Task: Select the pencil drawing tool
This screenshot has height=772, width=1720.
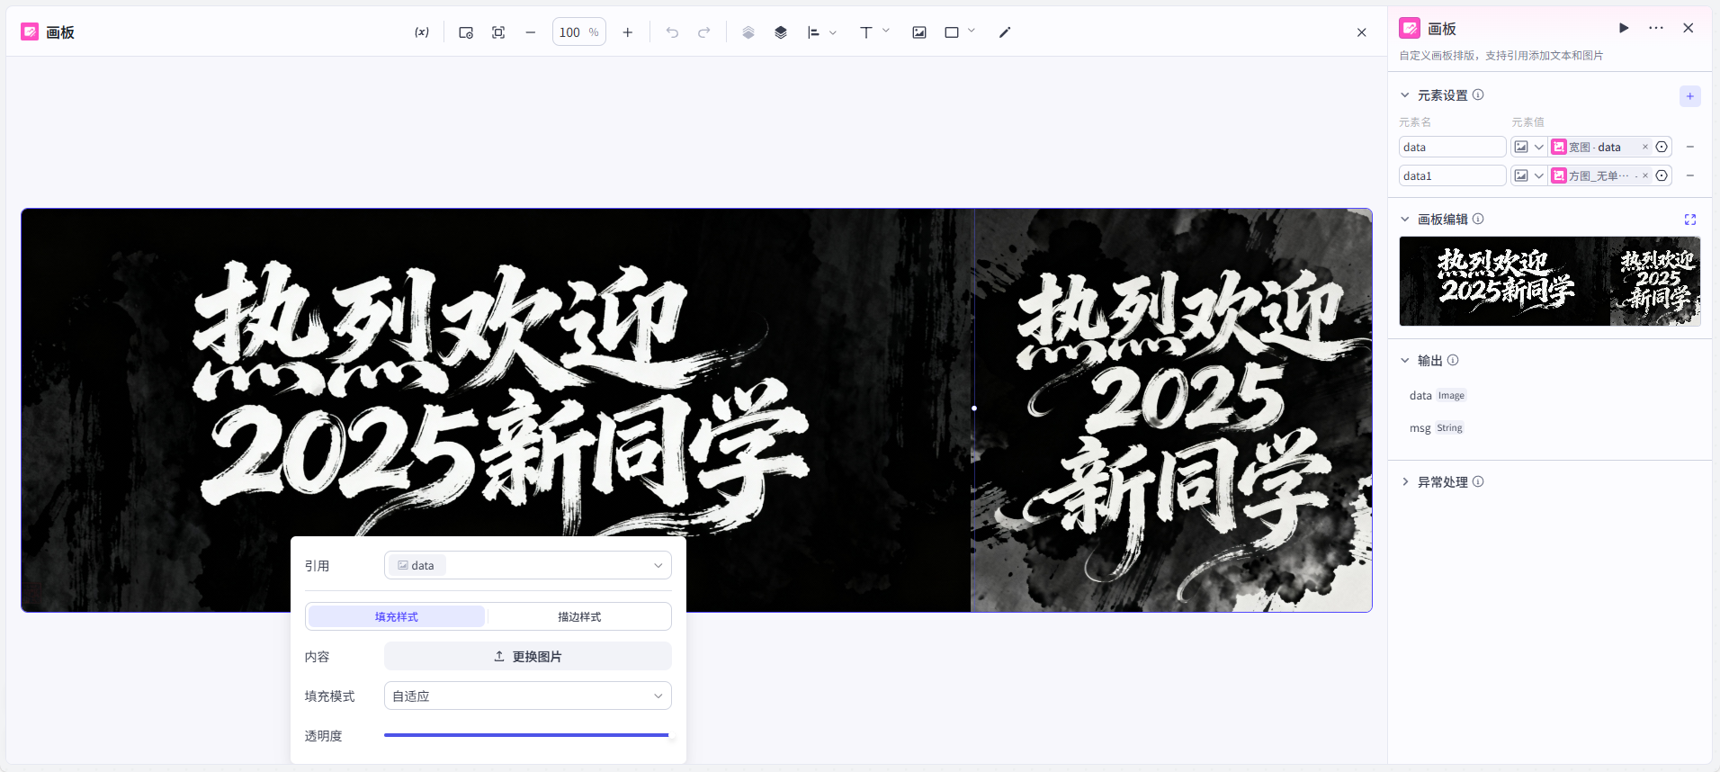Action: (1005, 32)
